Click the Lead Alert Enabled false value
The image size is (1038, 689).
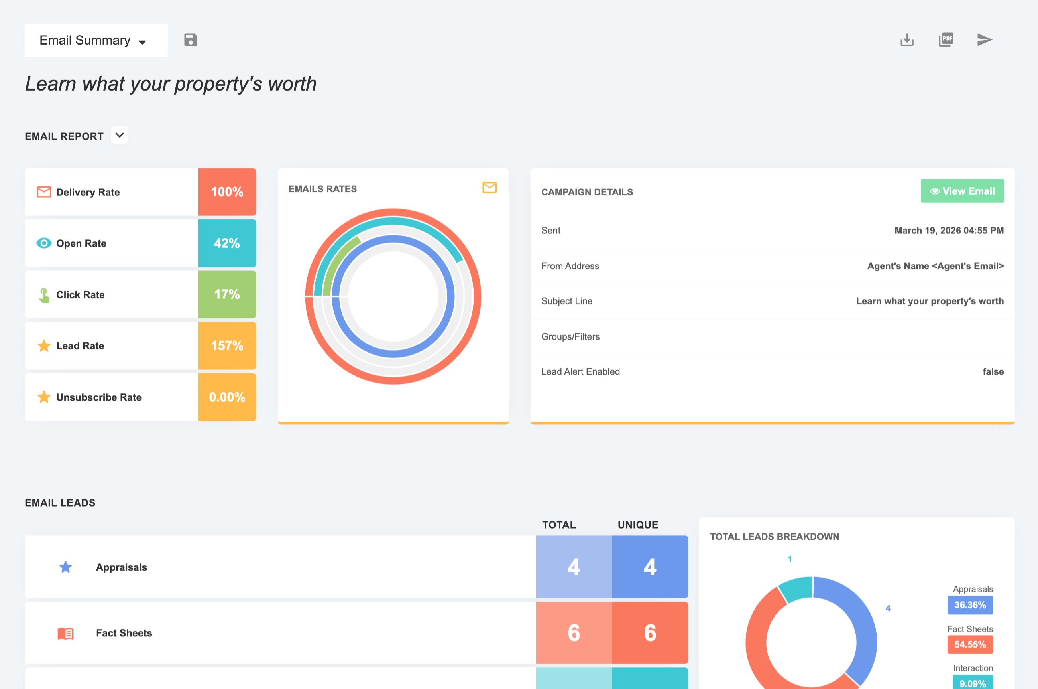click(x=993, y=372)
